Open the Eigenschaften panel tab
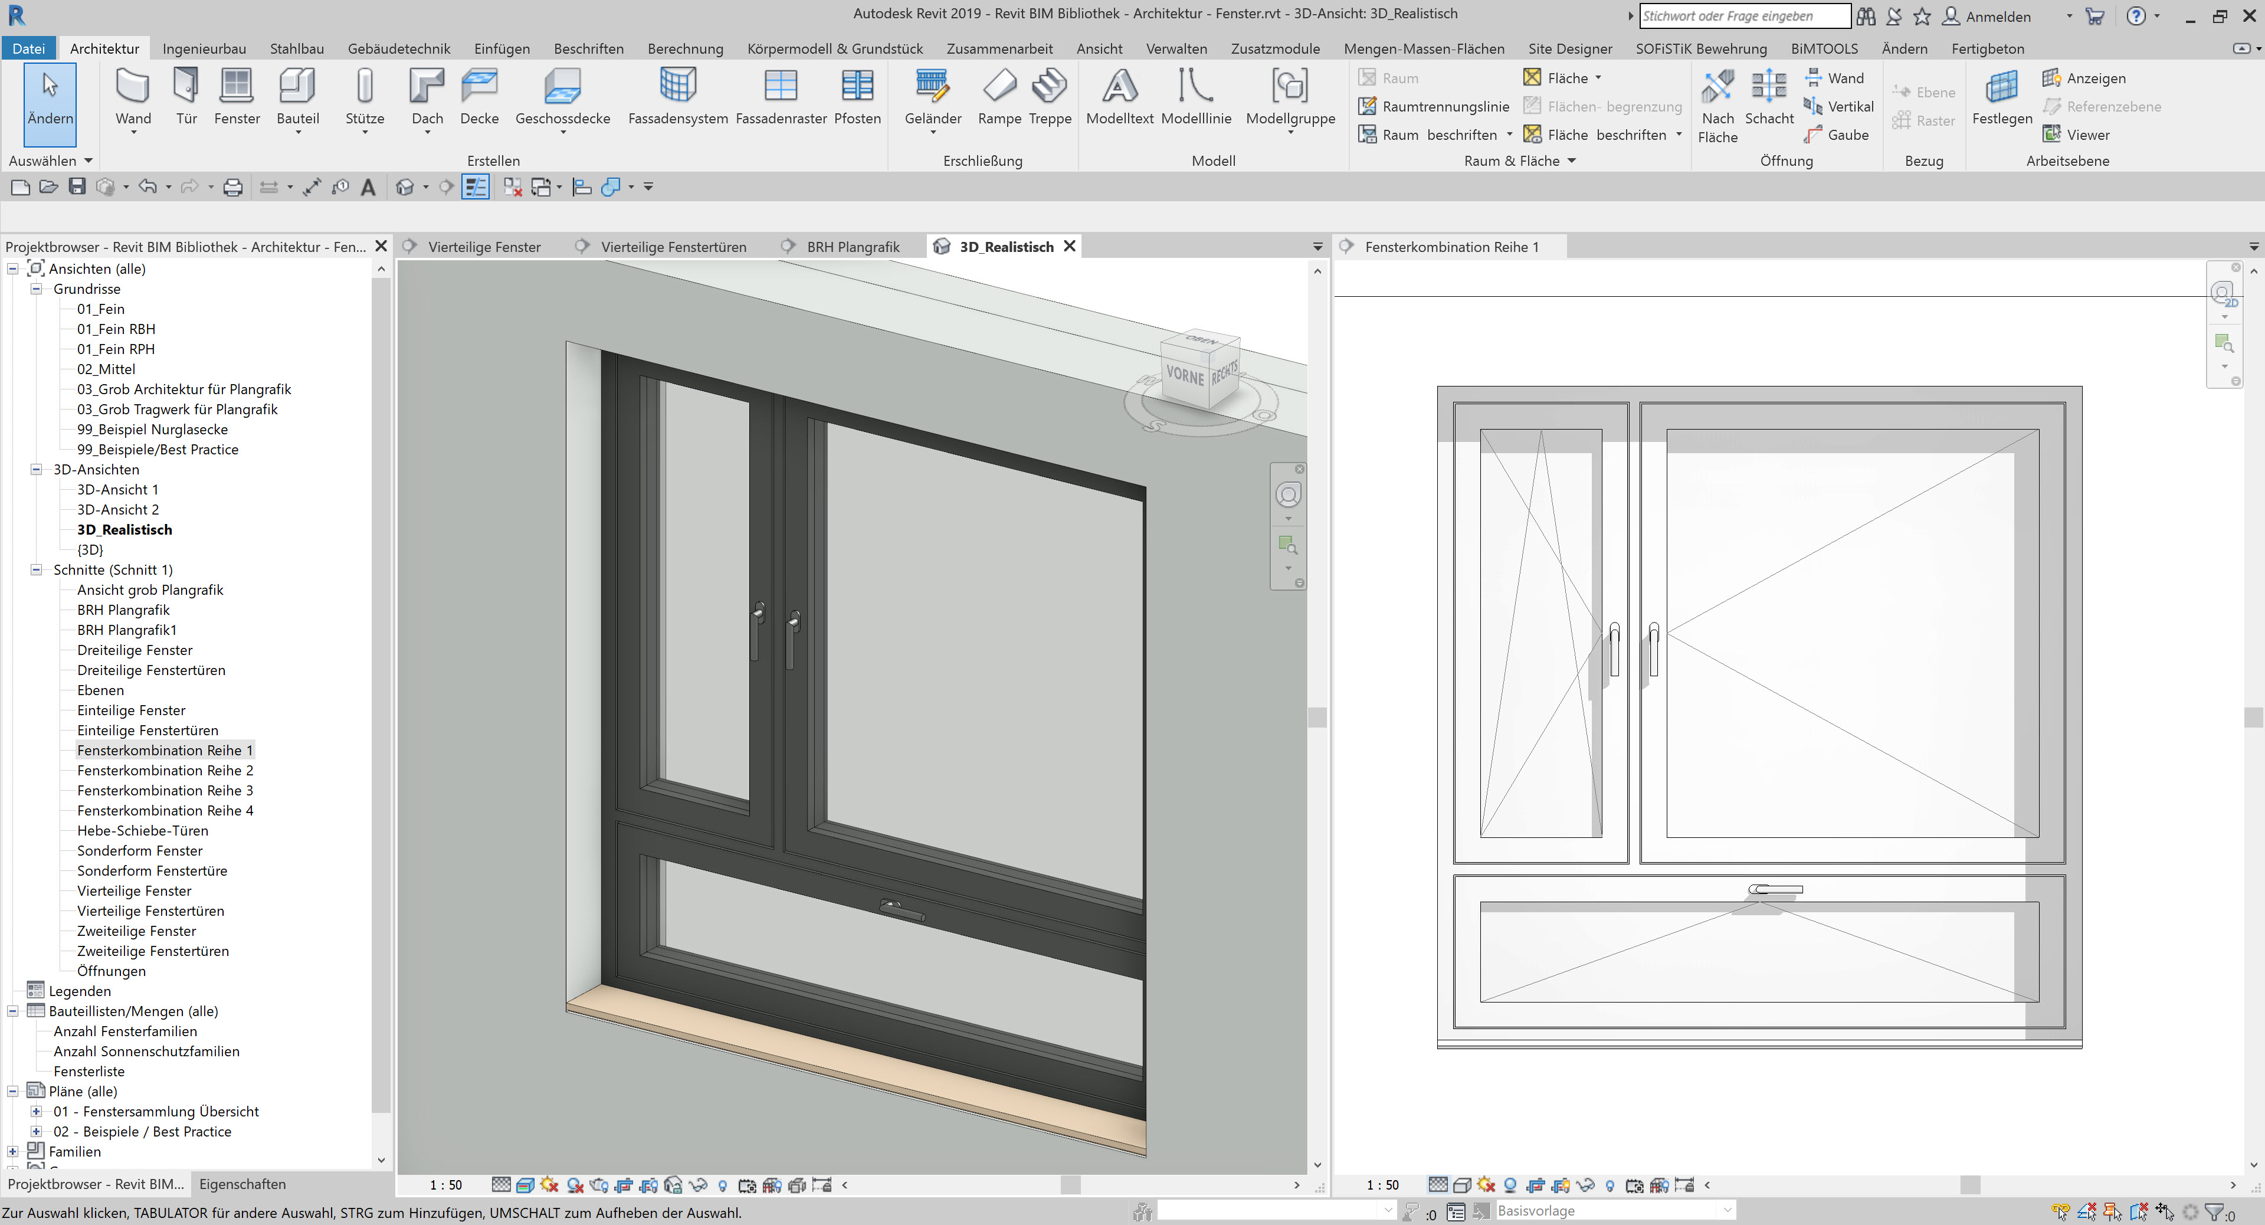The height and width of the screenshot is (1225, 2265). click(242, 1184)
